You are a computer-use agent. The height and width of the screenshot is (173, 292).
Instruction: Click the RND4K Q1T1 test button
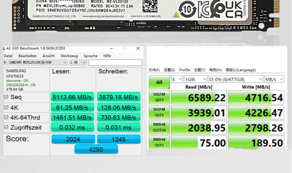[159, 142]
